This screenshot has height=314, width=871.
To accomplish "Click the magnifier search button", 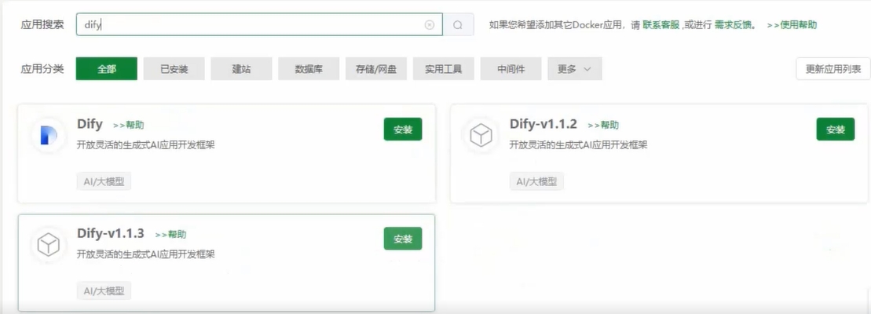I will coord(458,25).
